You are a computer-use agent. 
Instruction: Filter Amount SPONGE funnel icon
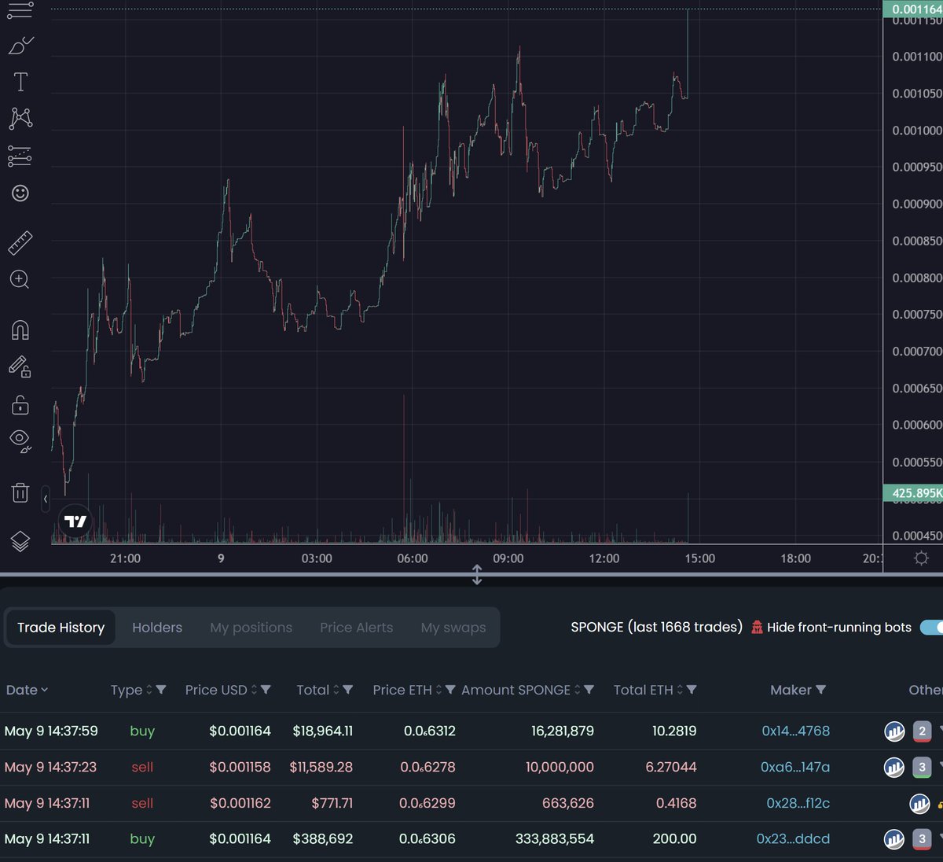tap(589, 690)
